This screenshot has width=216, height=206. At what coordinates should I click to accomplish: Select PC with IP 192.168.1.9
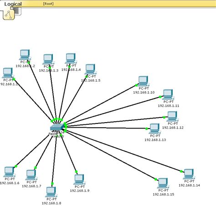(79, 180)
